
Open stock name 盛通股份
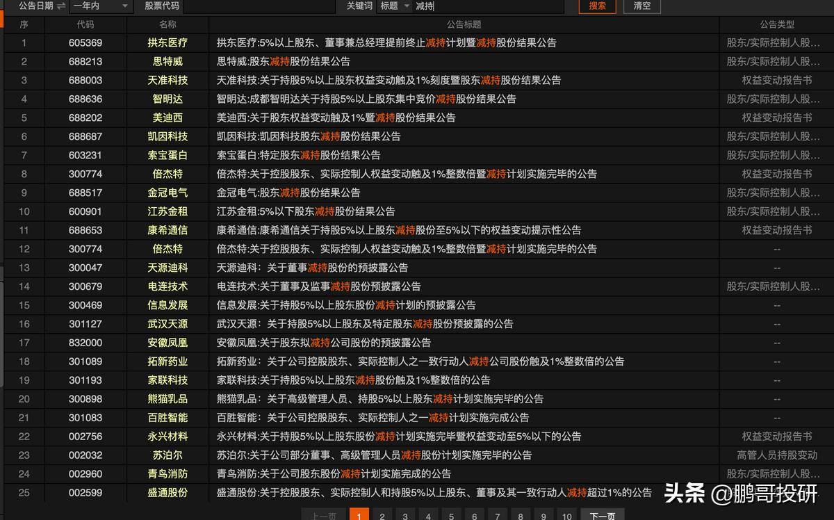(167, 493)
